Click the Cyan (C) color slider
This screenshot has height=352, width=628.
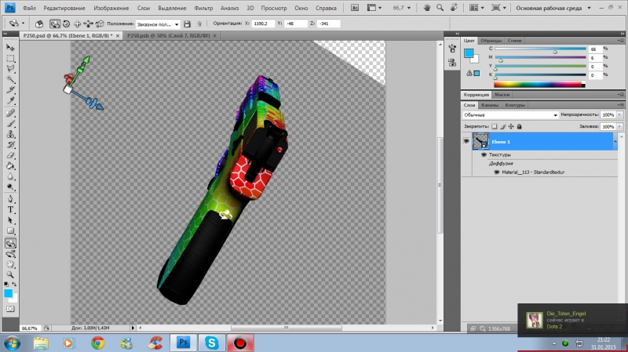click(540, 49)
